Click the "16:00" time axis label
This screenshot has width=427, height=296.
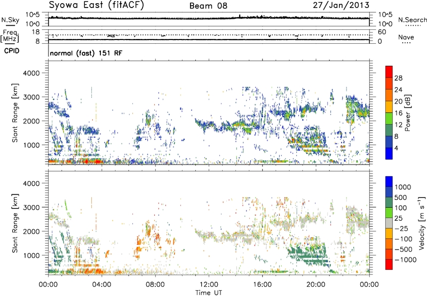[262, 285]
